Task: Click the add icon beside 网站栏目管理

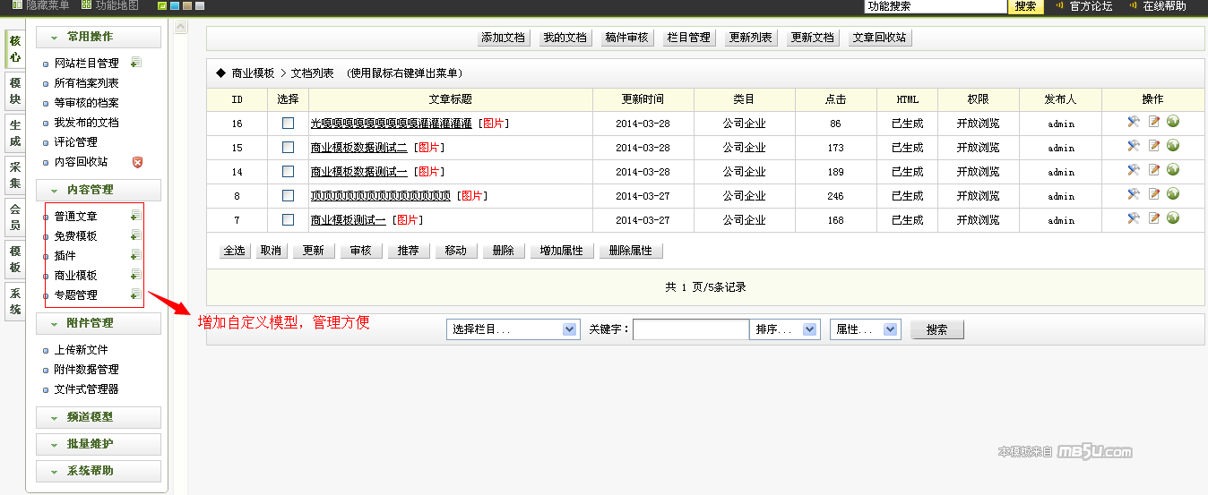Action: (x=136, y=63)
